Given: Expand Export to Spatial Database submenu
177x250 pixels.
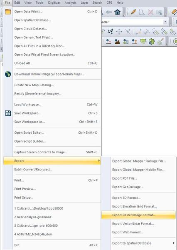Looking at the screenshot, I should [138, 243].
